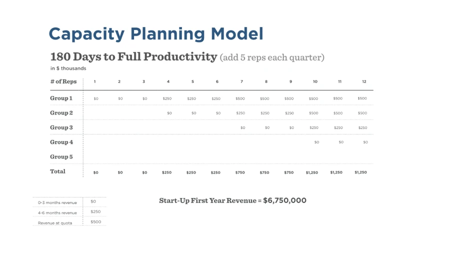Viewport: 468px width, 263px height.
Task: Click the in $ thousands caption
Action: coord(68,68)
